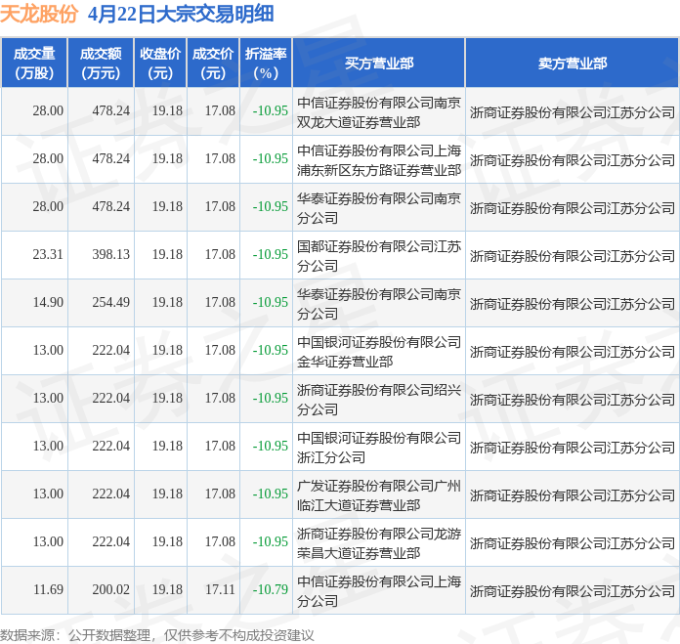Click buyer 国都证券股份有限公司江苏分公司

(x=379, y=256)
